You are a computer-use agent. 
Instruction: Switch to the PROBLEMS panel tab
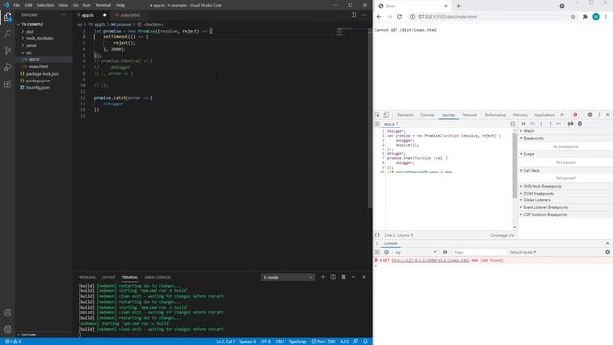(87, 277)
